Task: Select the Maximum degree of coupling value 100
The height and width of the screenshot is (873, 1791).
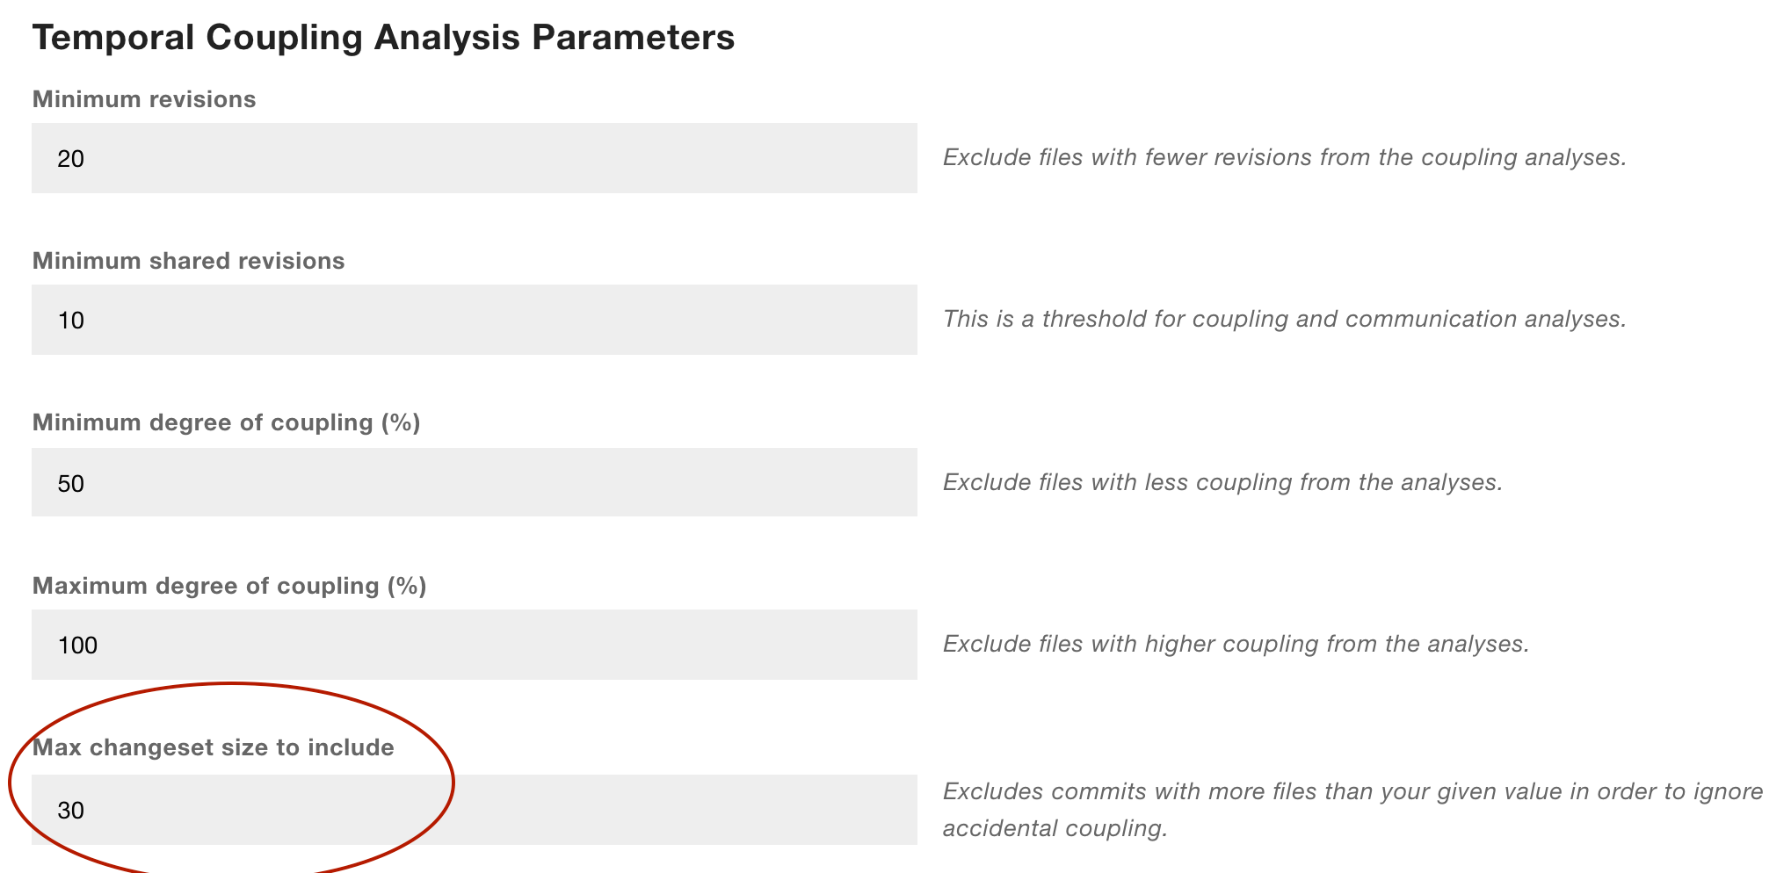Action: [x=79, y=645]
